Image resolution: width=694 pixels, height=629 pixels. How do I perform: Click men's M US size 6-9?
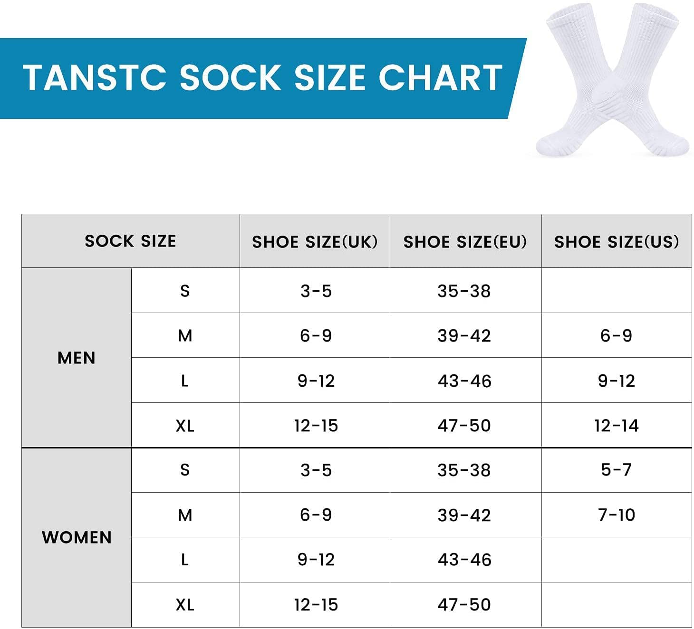point(616,336)
